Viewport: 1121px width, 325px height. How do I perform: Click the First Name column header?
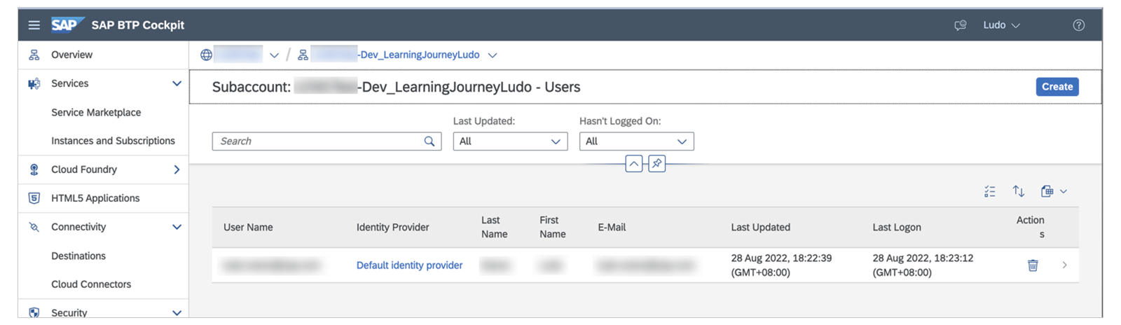tap(552, 227)
